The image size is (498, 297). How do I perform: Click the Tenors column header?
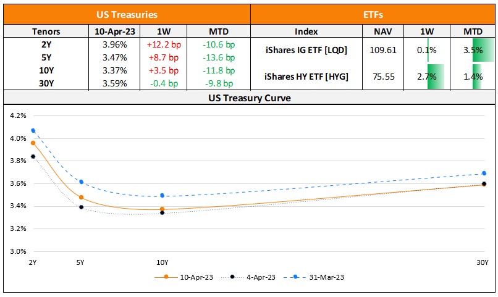point(46,31)
